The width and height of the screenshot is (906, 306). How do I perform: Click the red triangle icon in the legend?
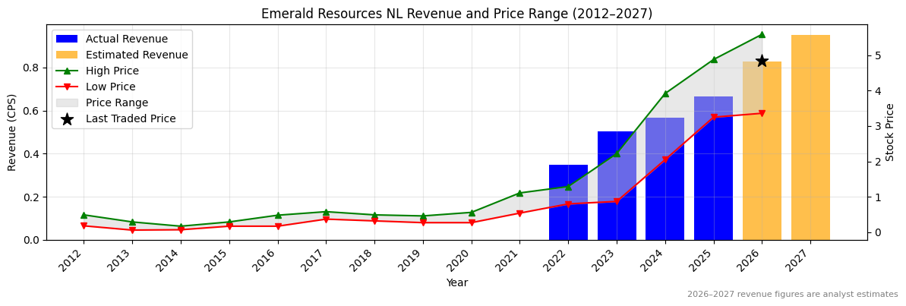[x=67, y=87]
